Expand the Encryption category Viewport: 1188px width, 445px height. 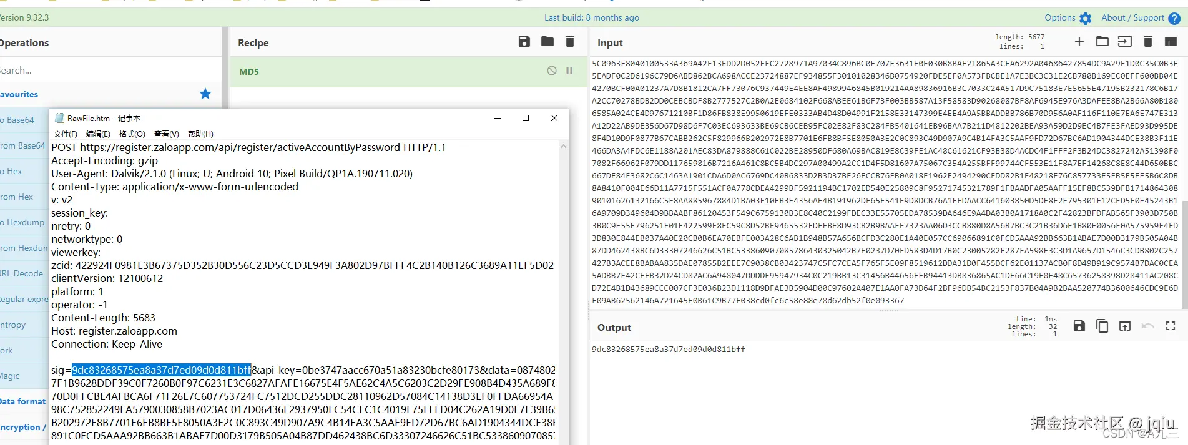23,427
